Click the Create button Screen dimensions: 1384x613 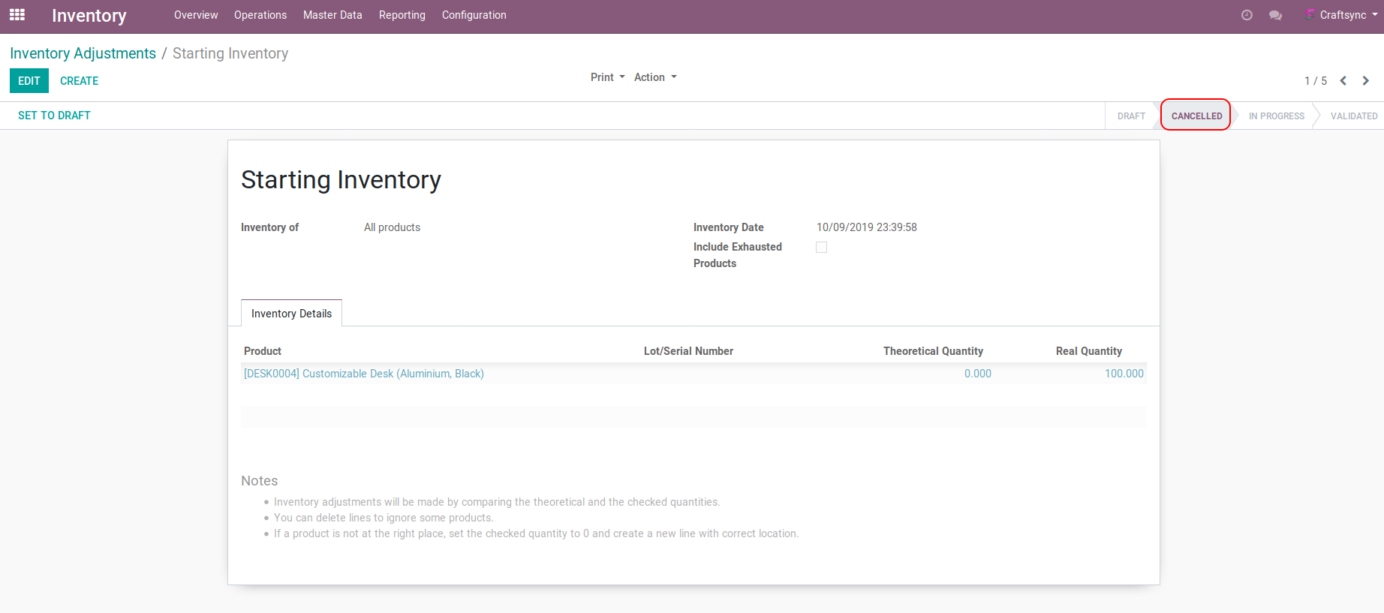pos(79,81)
